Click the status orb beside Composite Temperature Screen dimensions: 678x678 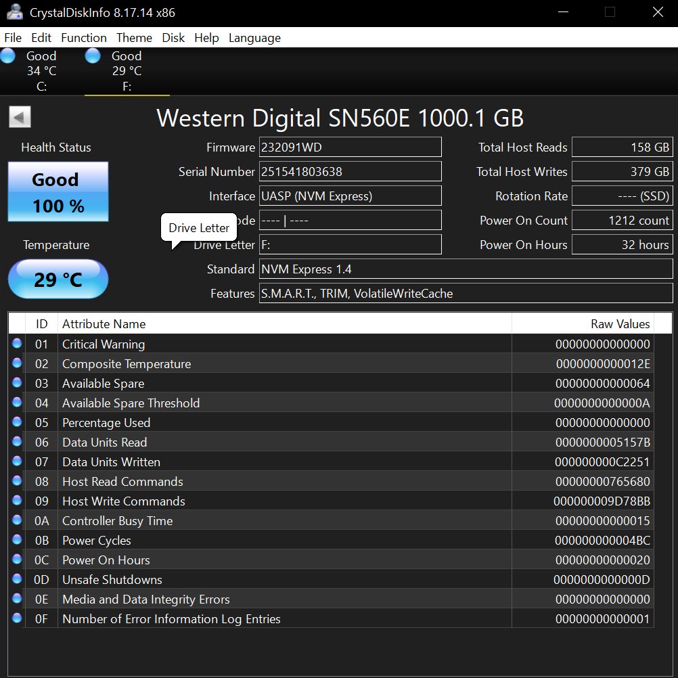tap(17, 363)
